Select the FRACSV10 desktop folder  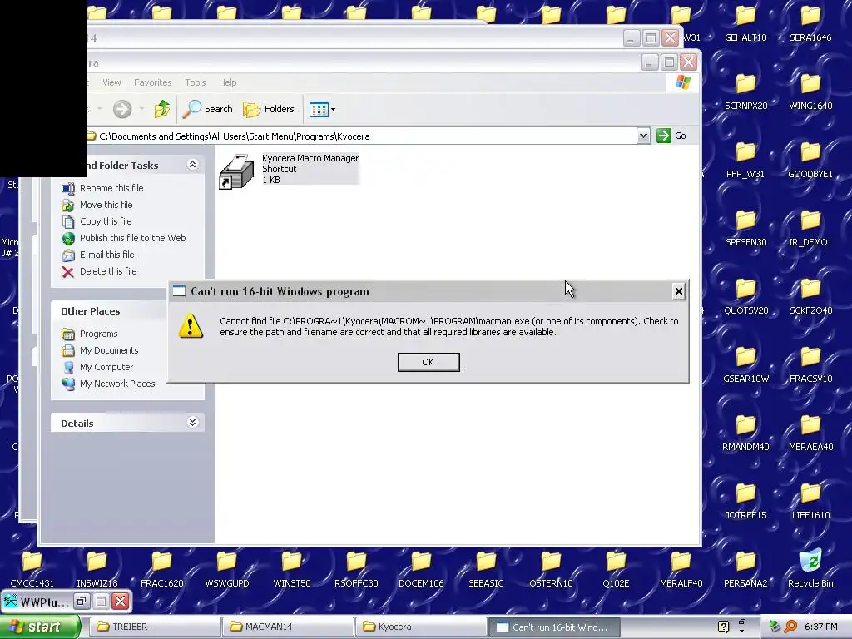(810, 364)
